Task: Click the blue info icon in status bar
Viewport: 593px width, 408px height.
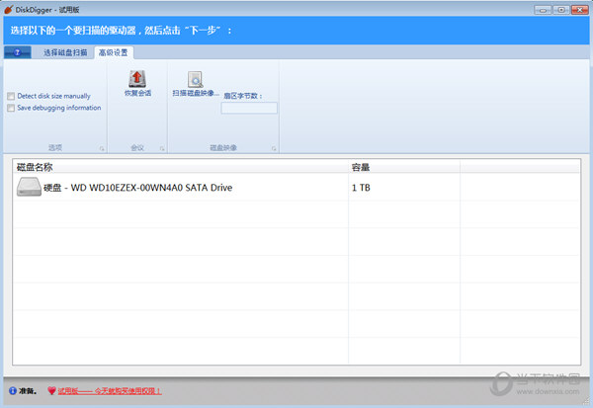Action: click(x=13, y=391)
